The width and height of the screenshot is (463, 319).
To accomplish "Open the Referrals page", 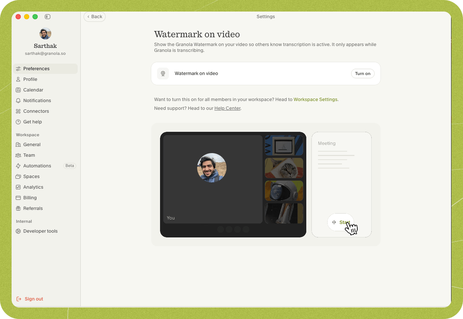I will 46,209.
